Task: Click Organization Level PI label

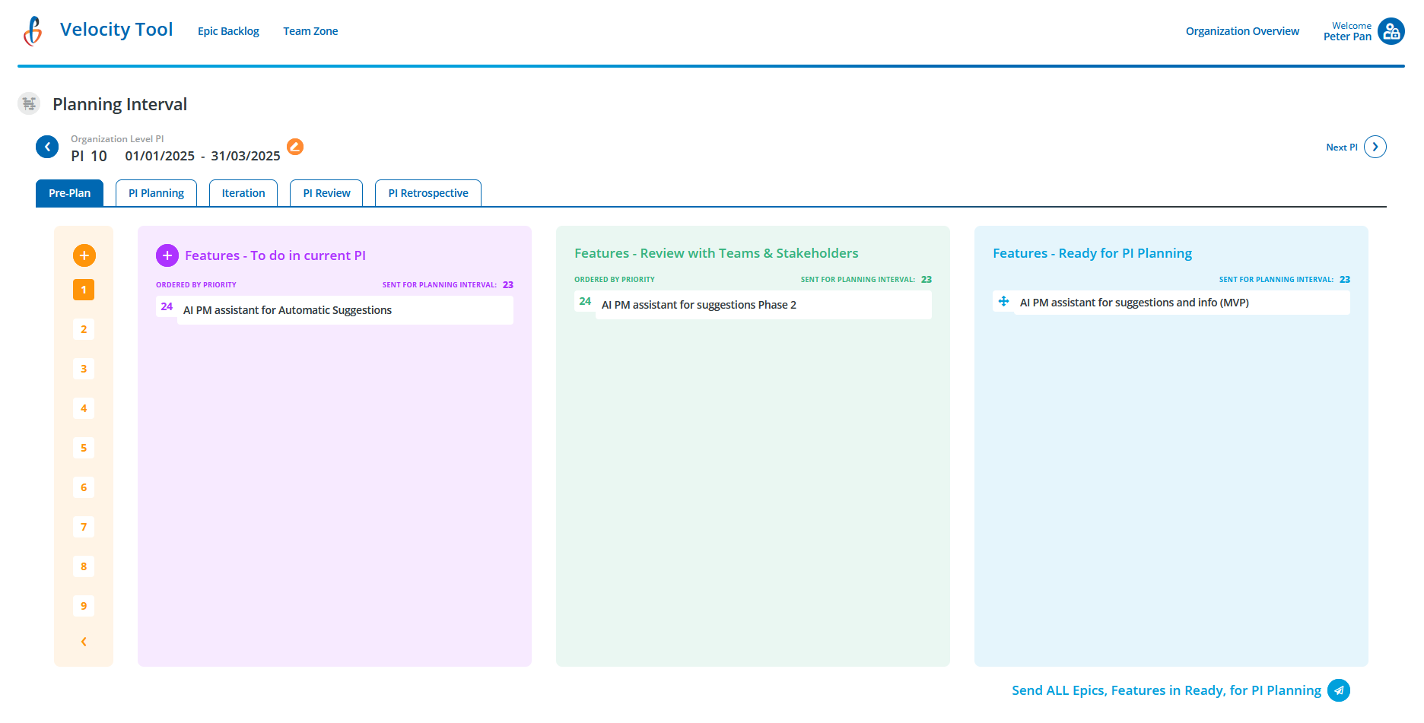Action: (117, 139)
